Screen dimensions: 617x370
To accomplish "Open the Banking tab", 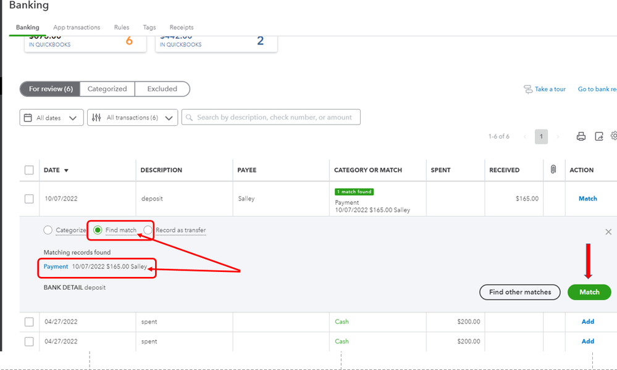I will [28, 28].
